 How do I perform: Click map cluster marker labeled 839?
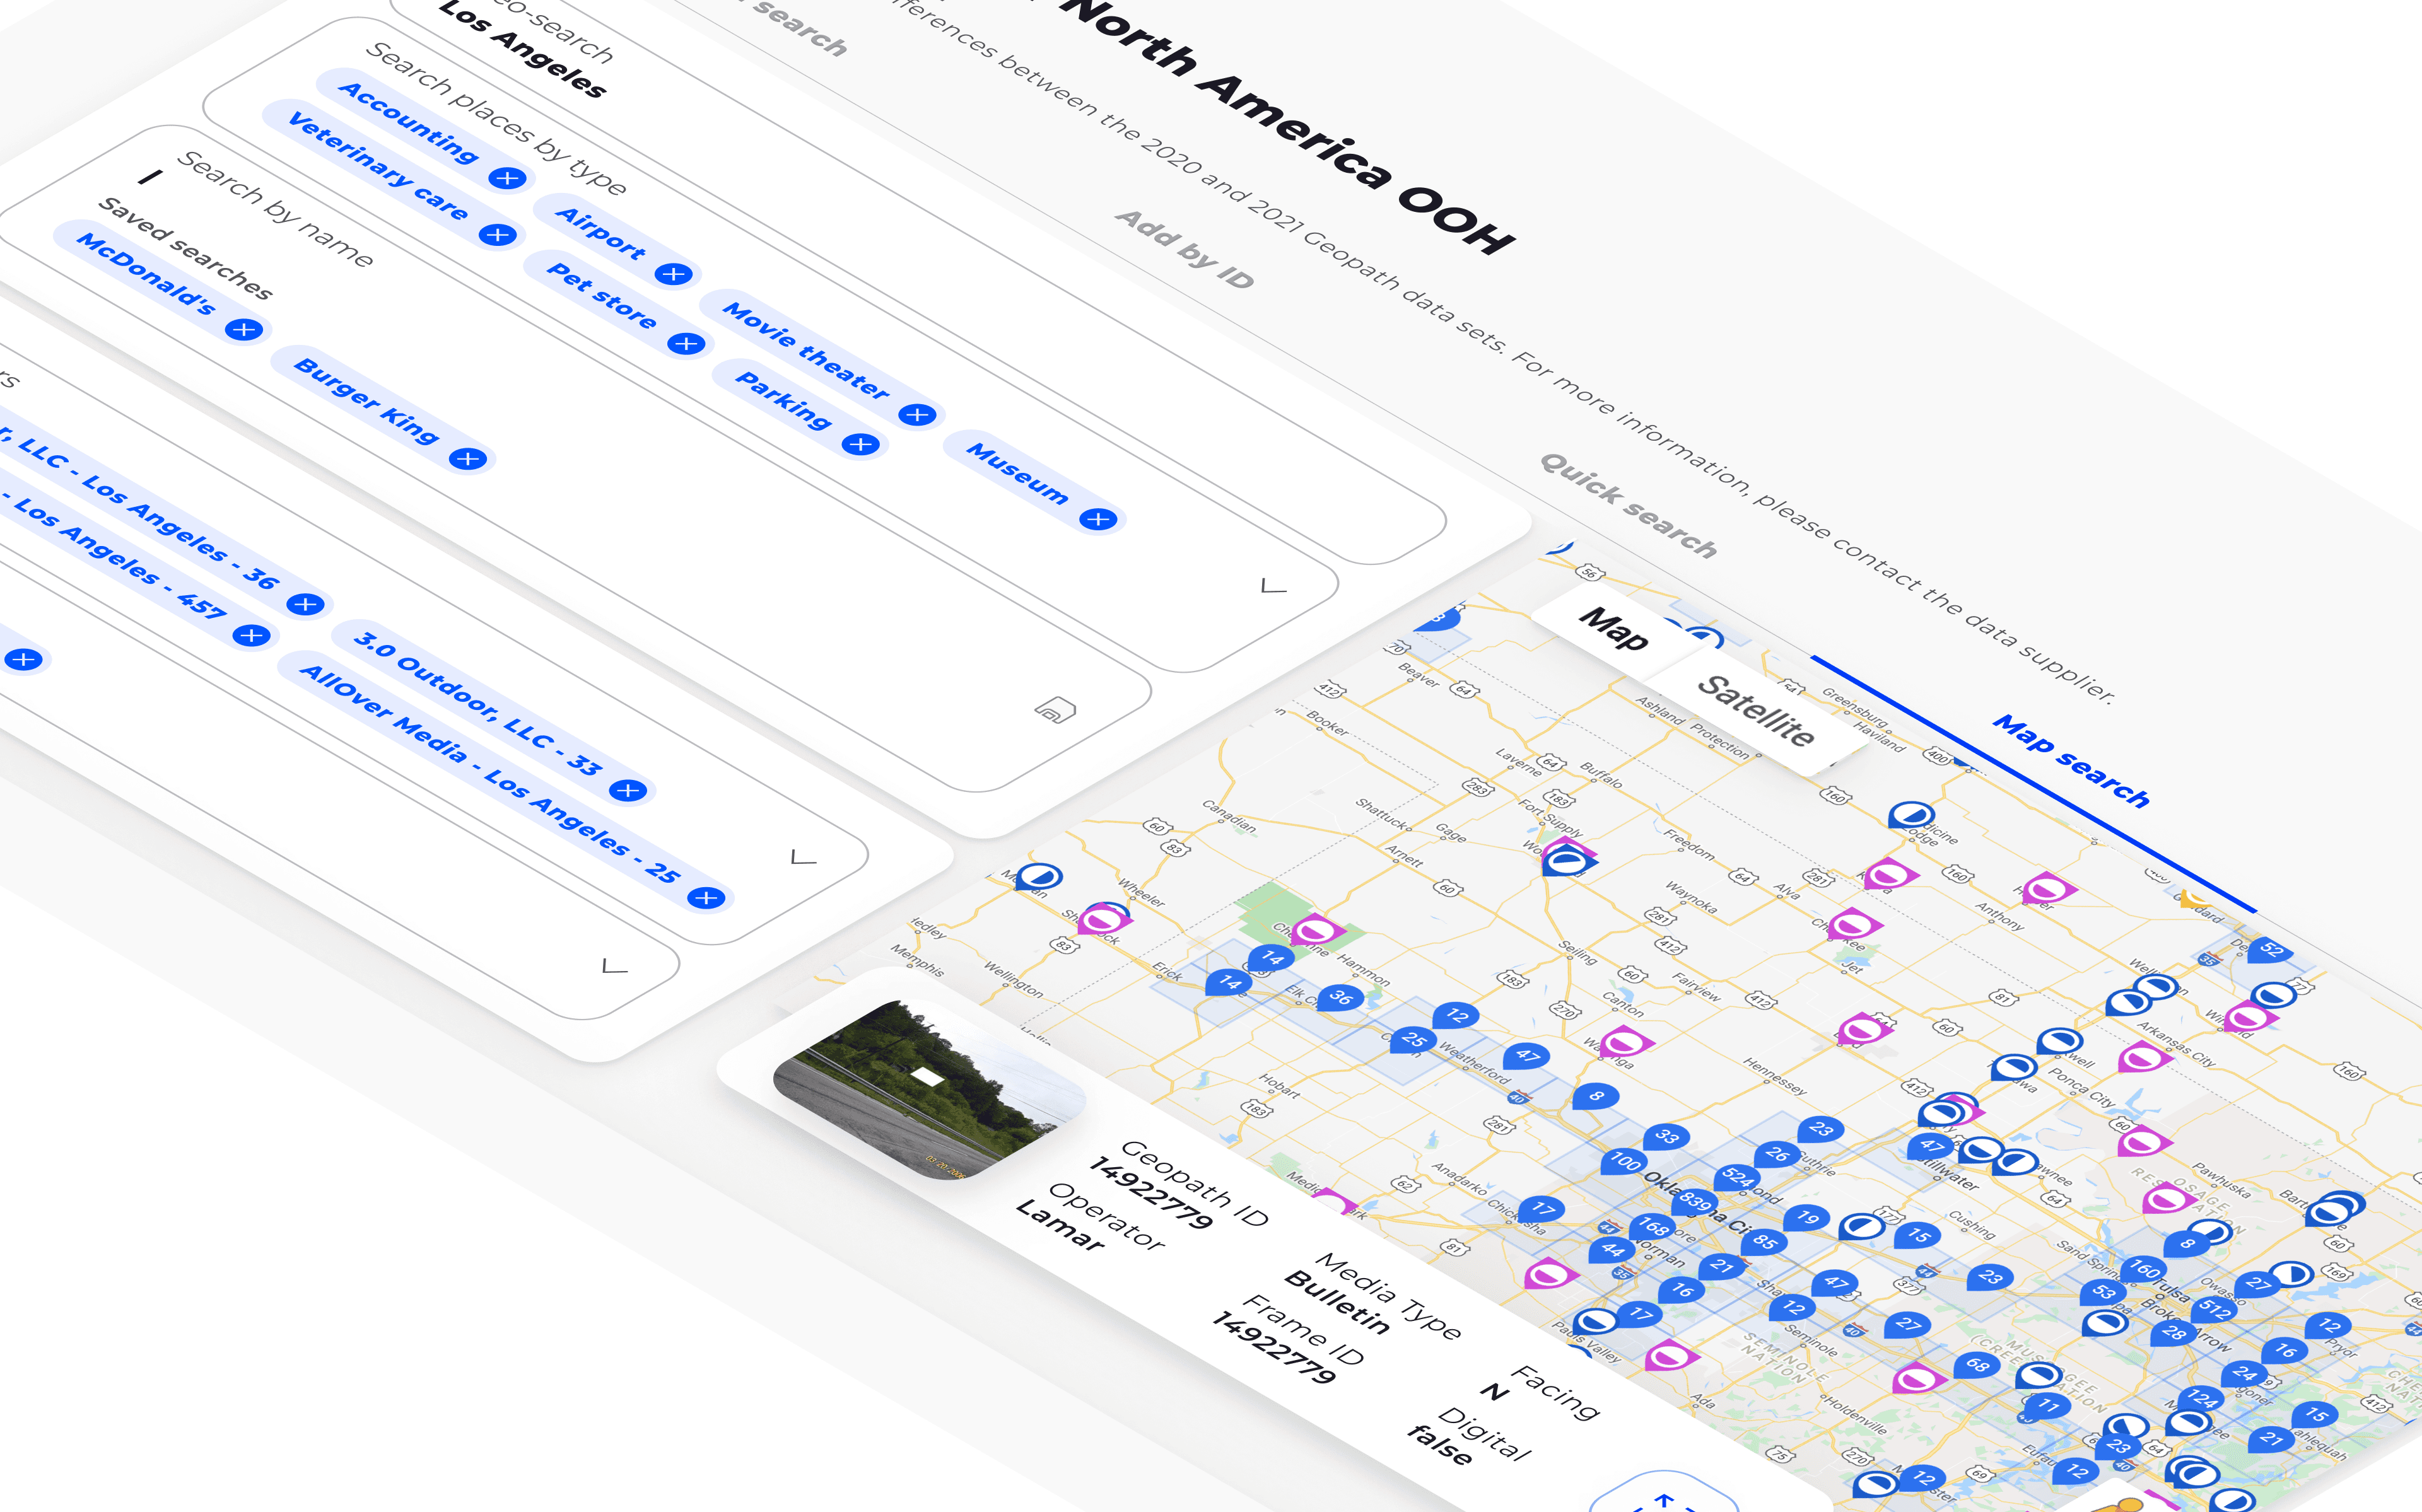point(1695,1200)
